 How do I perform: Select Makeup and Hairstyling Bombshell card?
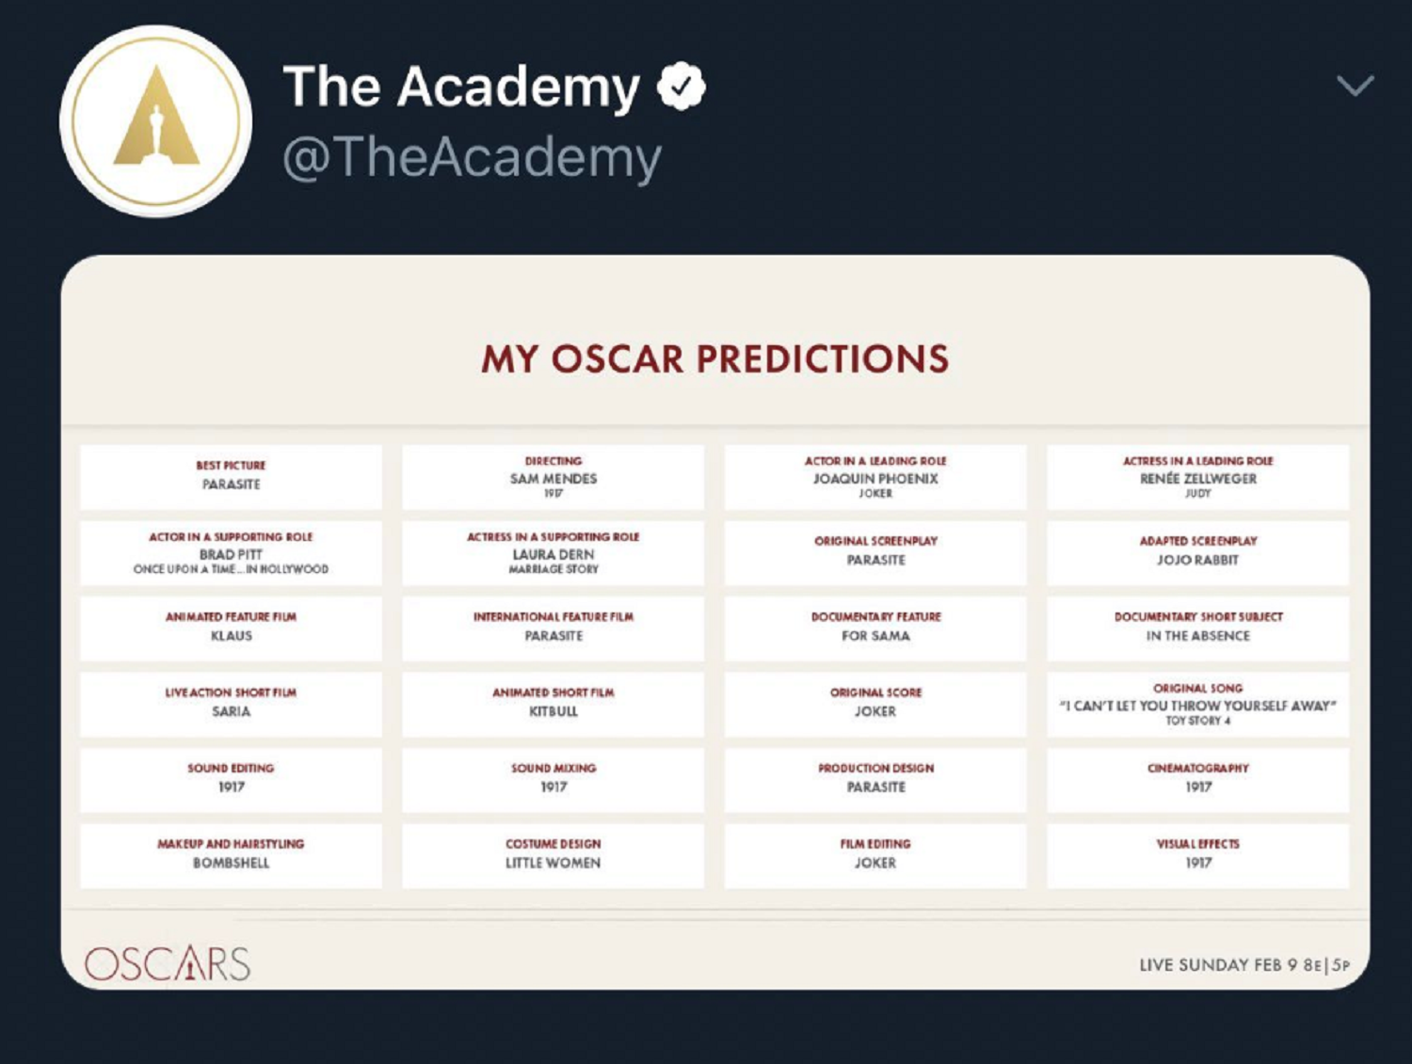click(231, 855)
